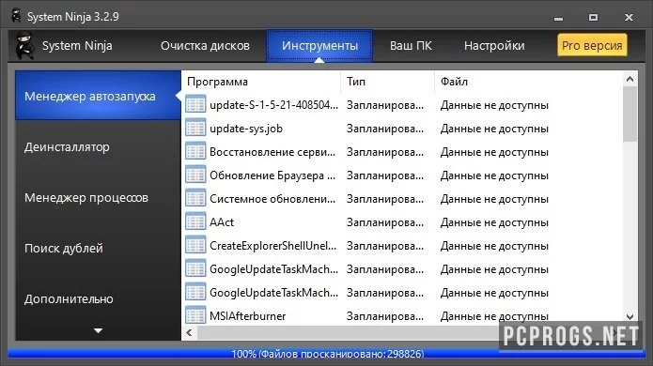Select the update-sys.job entry name
The height and width of the screenshot is (366, 653).
(x=246, y=129)
